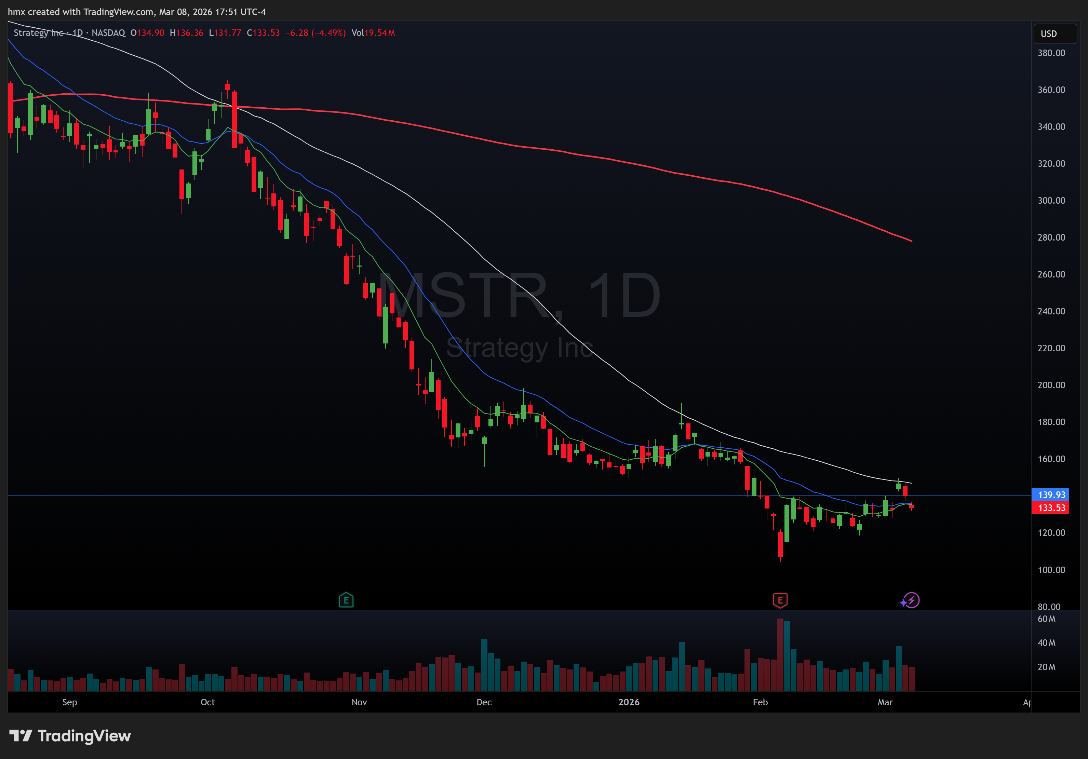Click the 380.00 level on the price scale
Screen dimensions: 1088x759
pos(1051,53)
